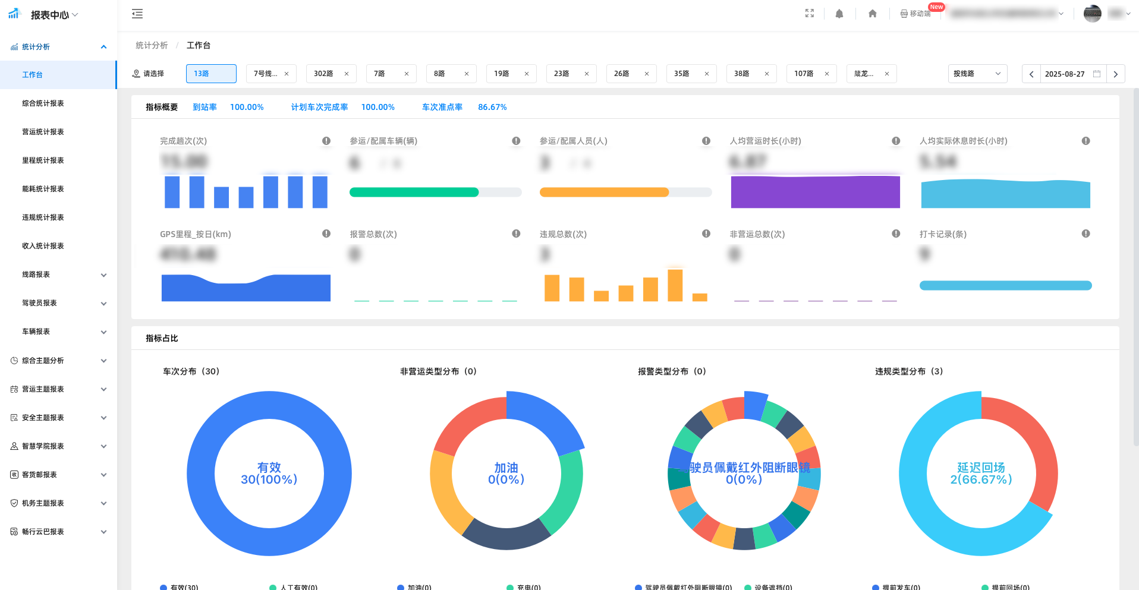Viewport: 1139px width, 590px height.
Task: Click the 移动端 mobile link
Action: [916, 14]
